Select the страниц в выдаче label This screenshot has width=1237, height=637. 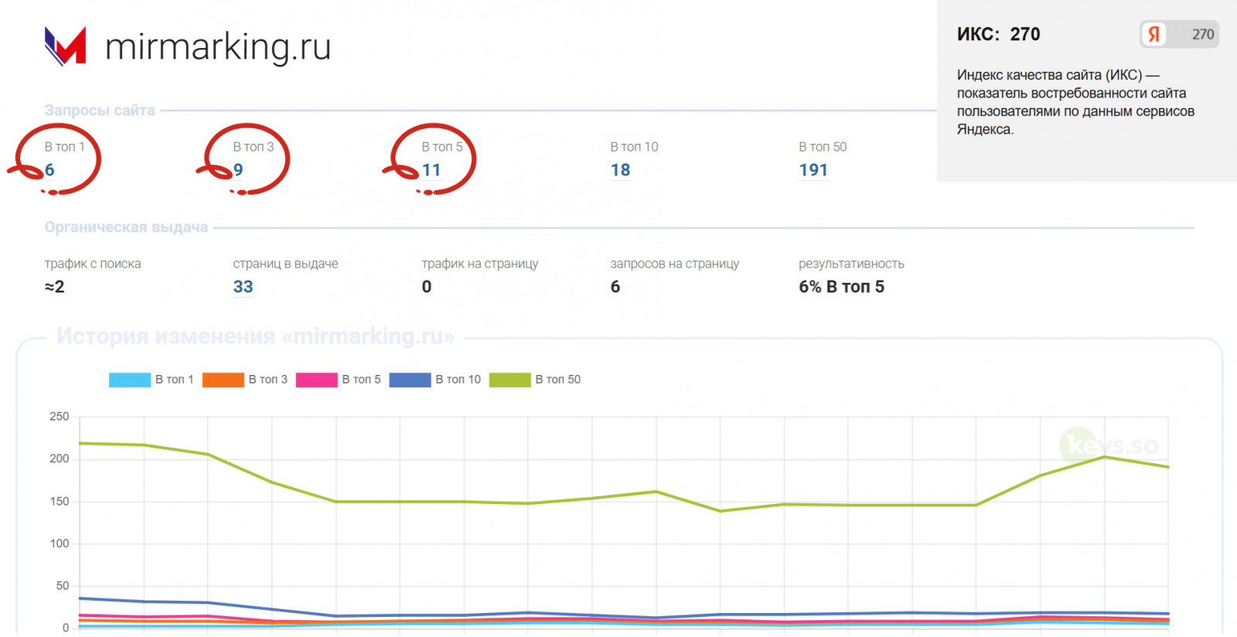point(285,264)
